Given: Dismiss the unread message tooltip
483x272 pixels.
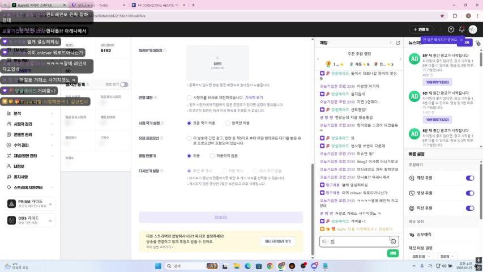Looking at the screenshot, I should [x=461, y=40].
